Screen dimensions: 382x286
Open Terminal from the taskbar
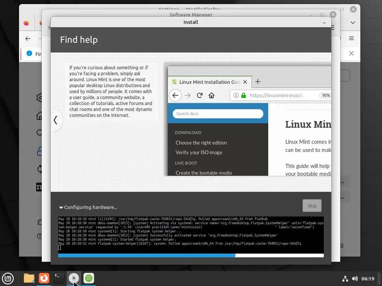click(59, 278)
